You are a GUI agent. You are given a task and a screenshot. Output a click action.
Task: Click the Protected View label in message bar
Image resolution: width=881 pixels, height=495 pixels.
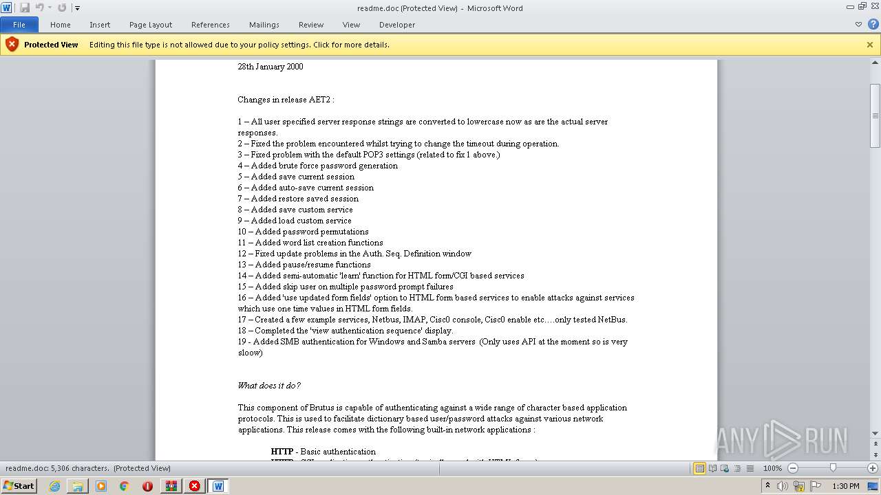51,45
